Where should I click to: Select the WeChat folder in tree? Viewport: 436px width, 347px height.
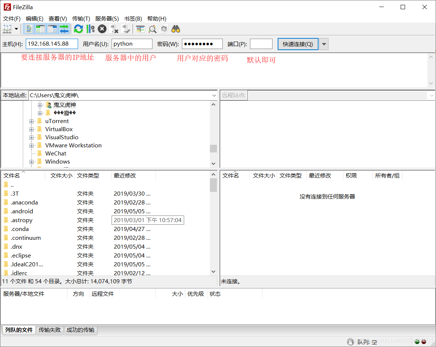56,154
